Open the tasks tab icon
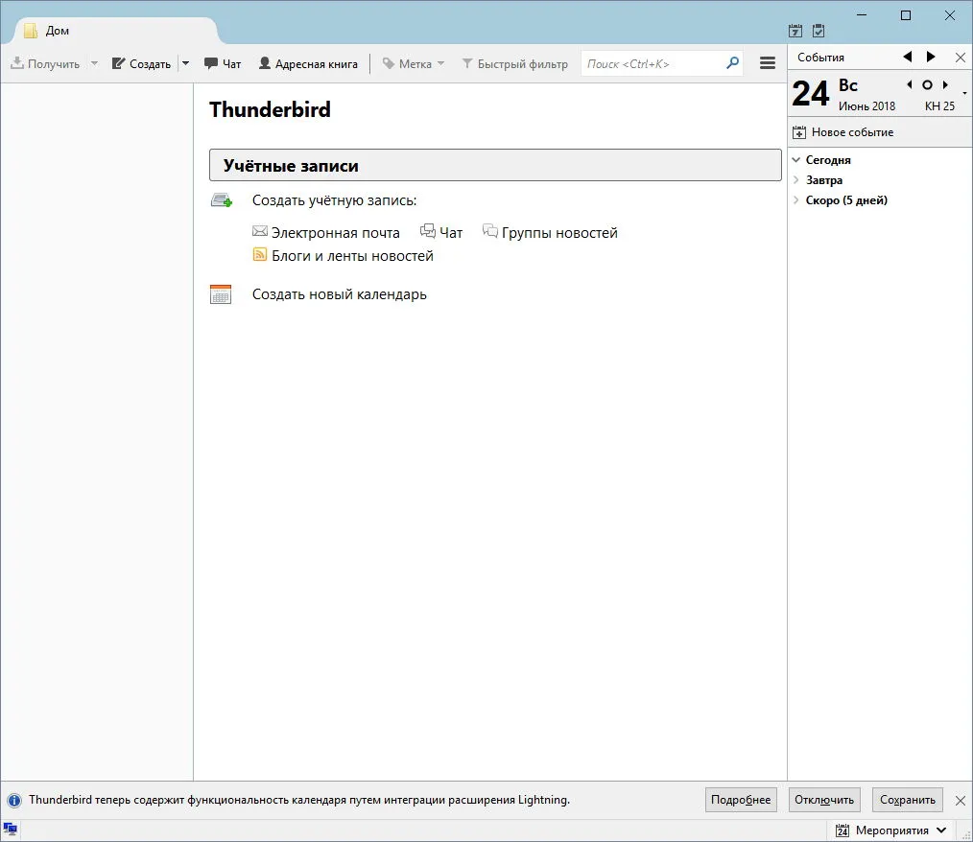This screenshot has width=973, height=842. [819, 31]
